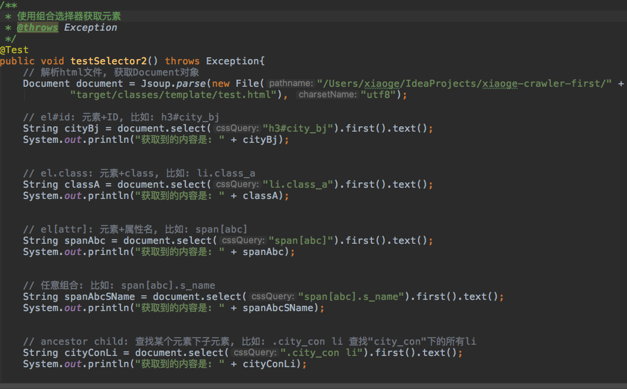Click the "h3#city_bj" selector string
Viewport: 627px width, 389px height.
[298, 128]
